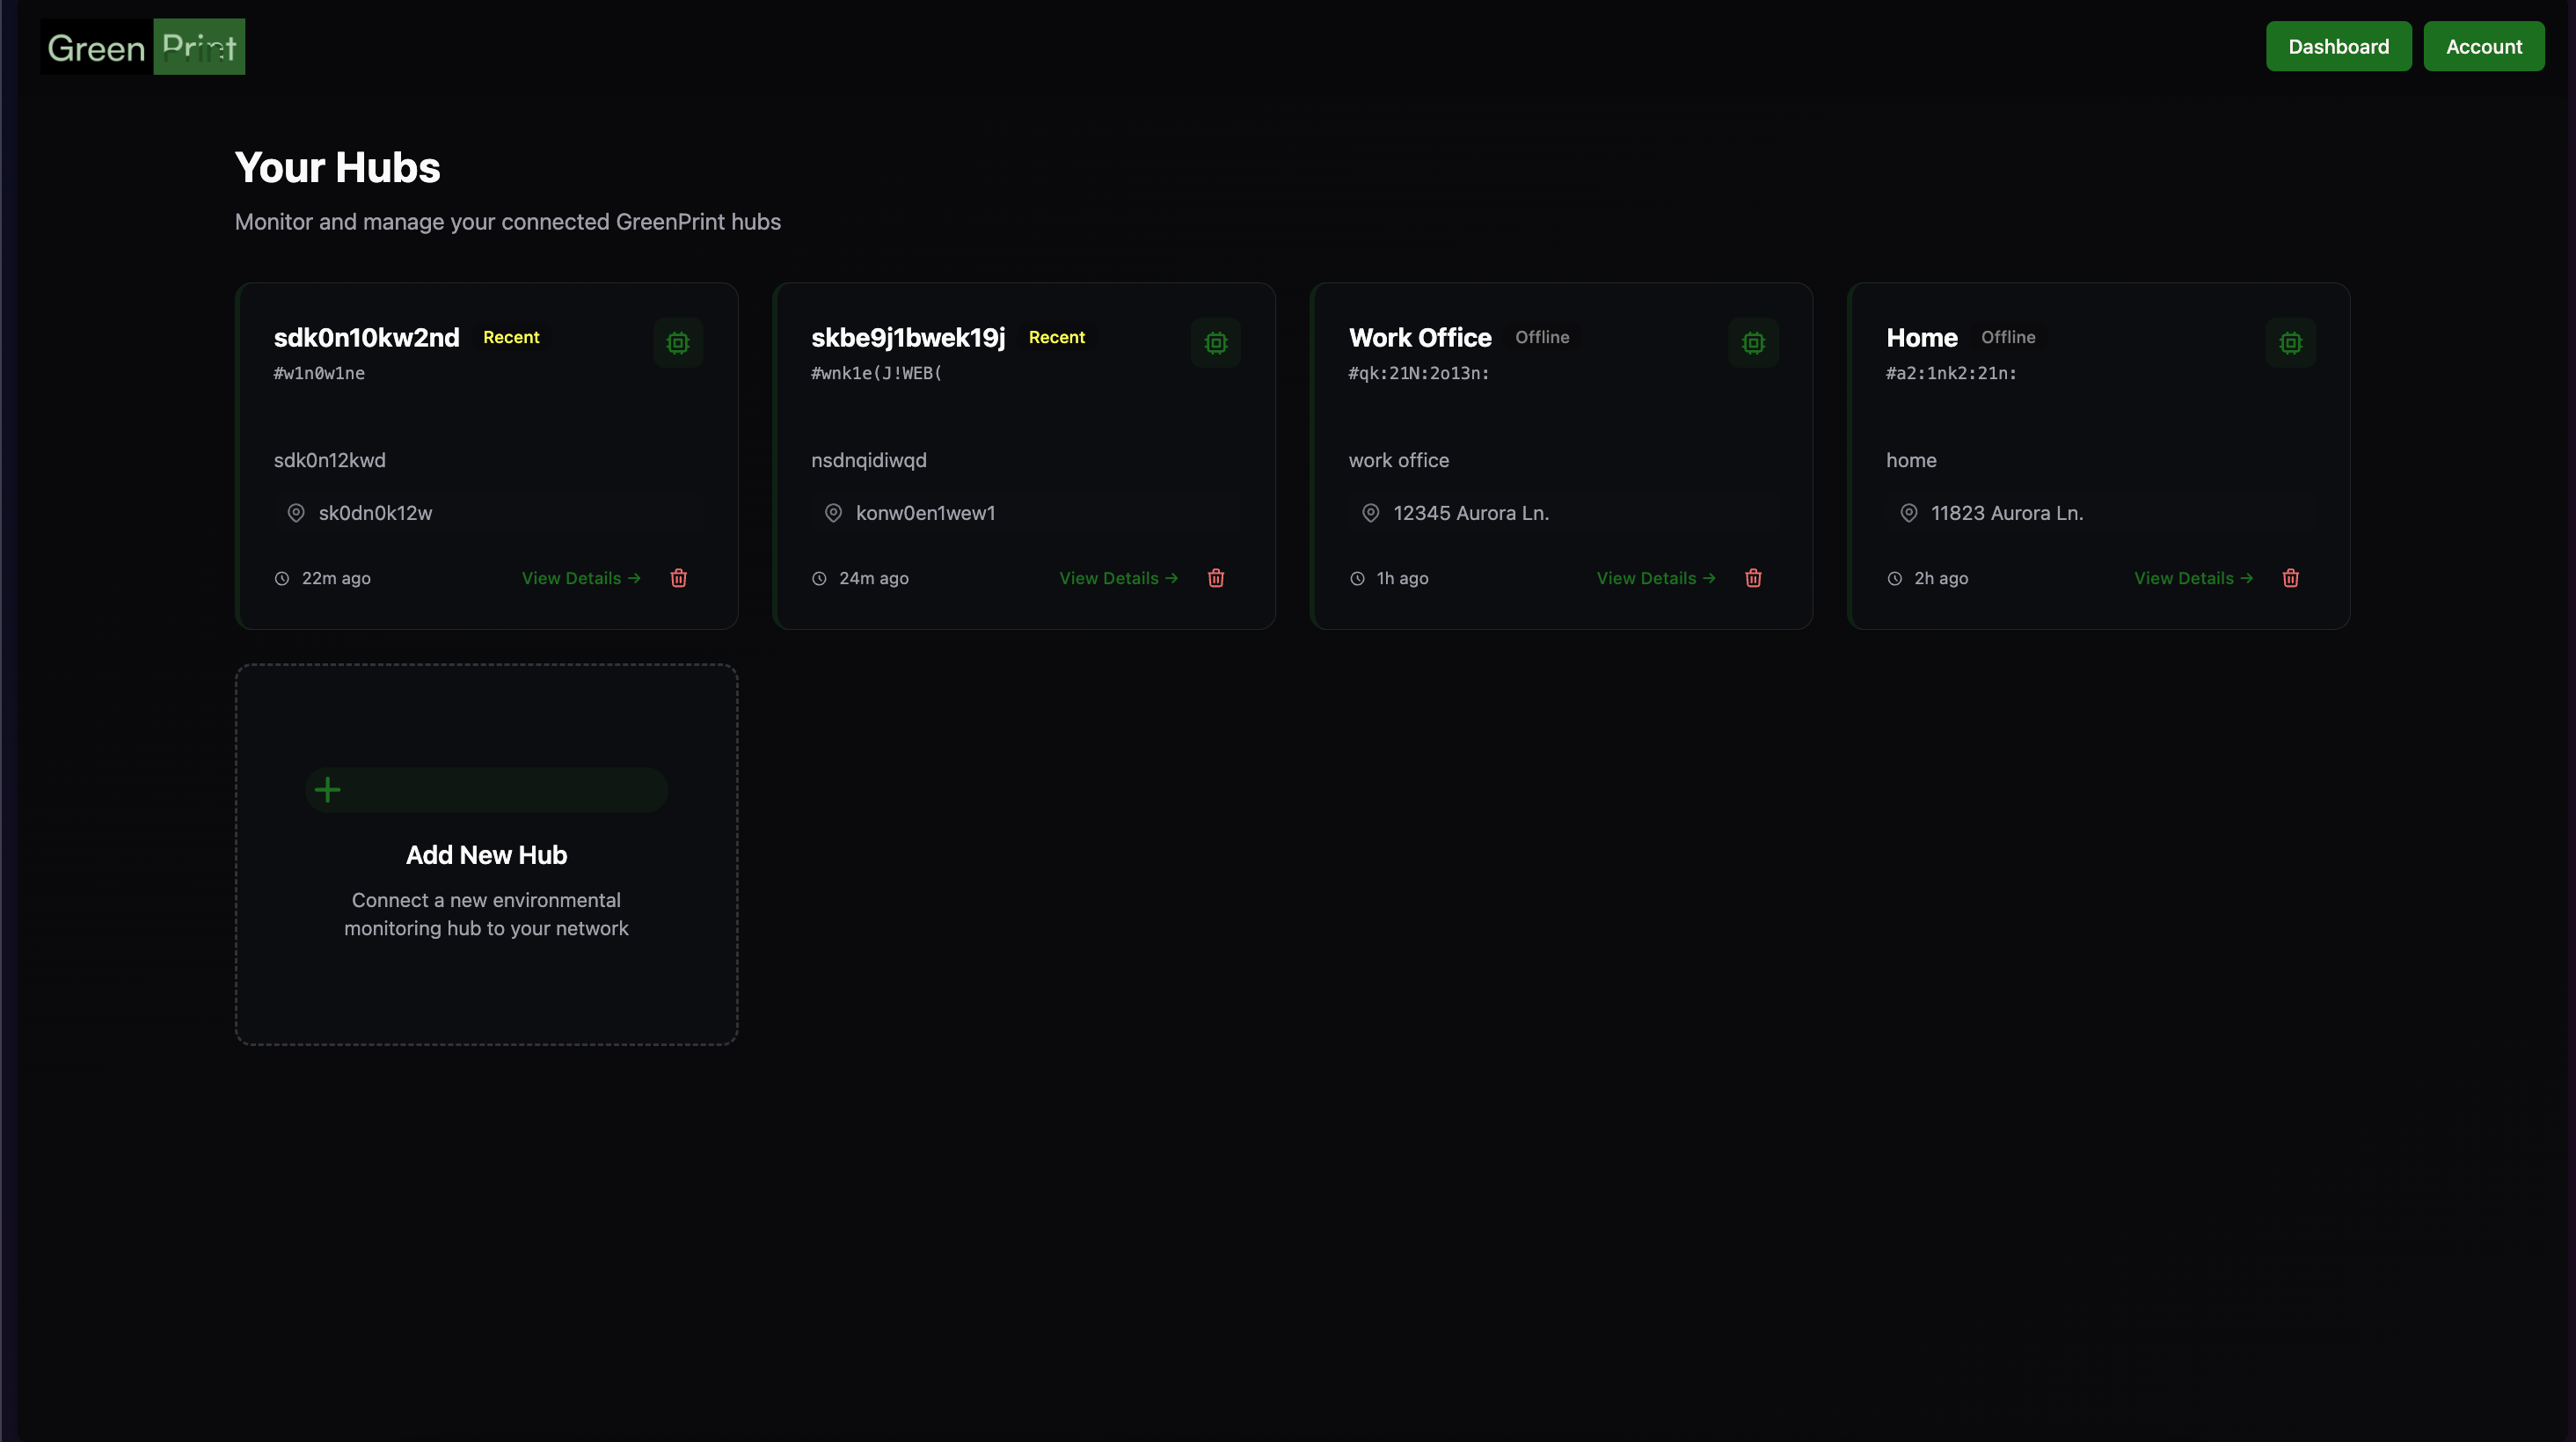Viewport: 2576px width, 1442px height.
Task: Remove Work Office hub using trash icon
Action: point(1753,578)
